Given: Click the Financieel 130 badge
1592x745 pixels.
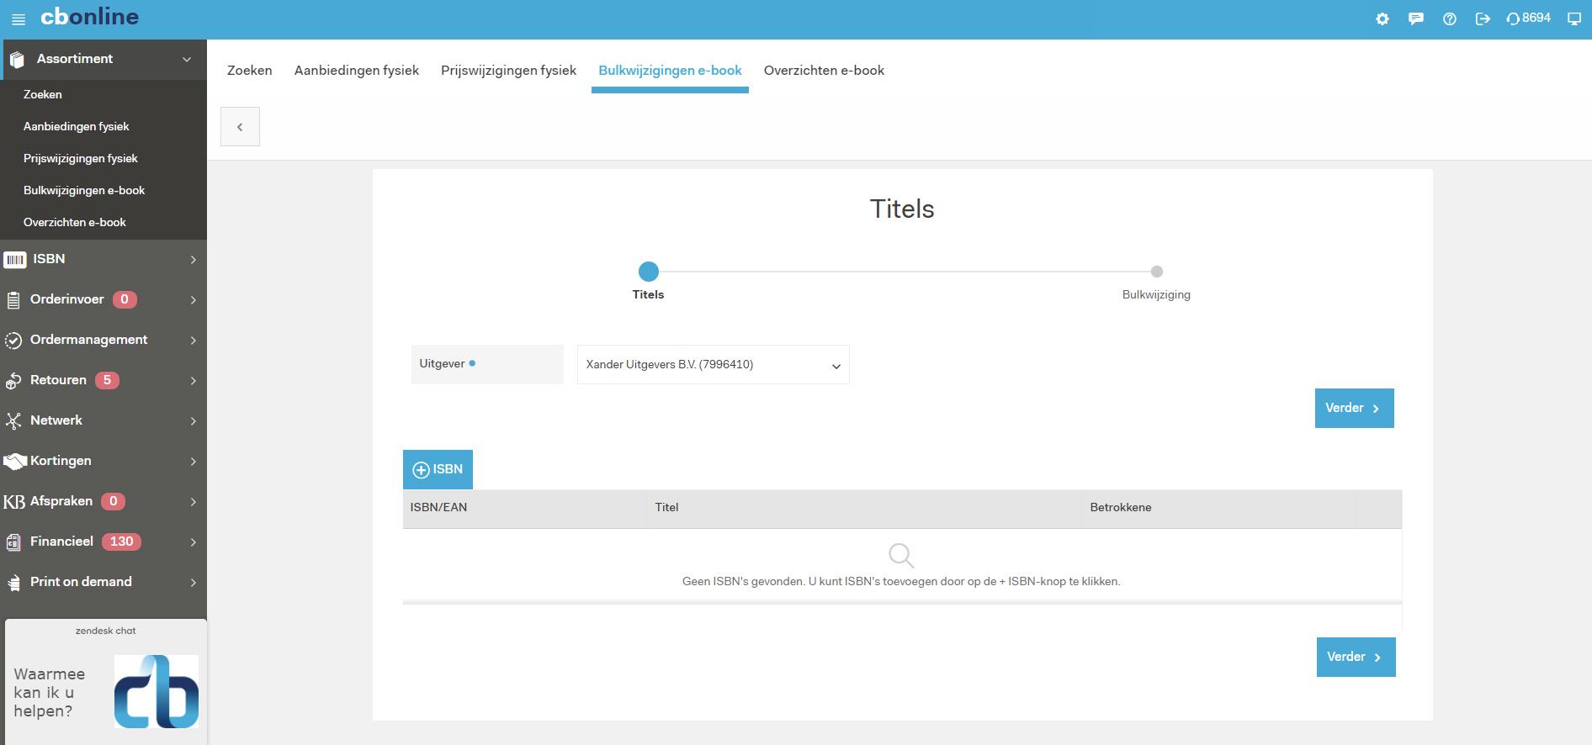Looking at the screenshot, I should pos(121,542).
